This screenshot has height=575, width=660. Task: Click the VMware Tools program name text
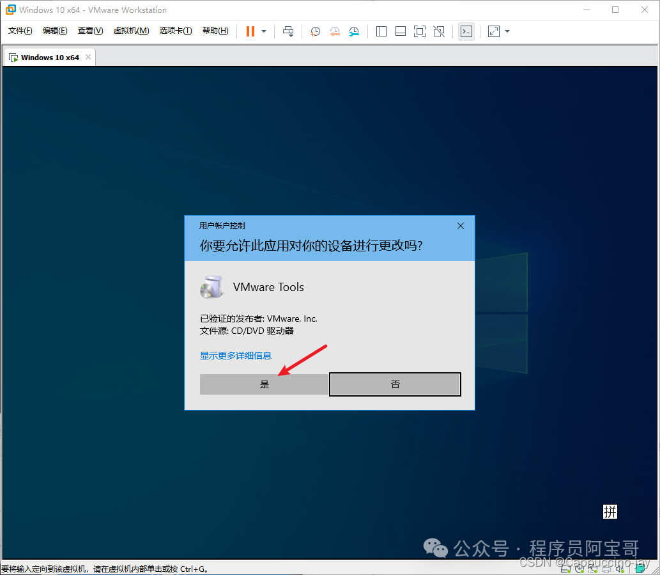tap(268, 287)
